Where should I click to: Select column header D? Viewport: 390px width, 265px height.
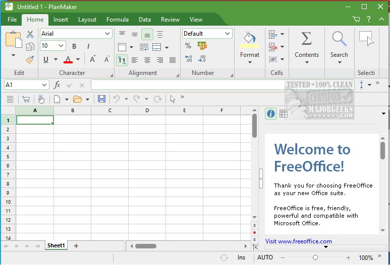pos(147,110)
